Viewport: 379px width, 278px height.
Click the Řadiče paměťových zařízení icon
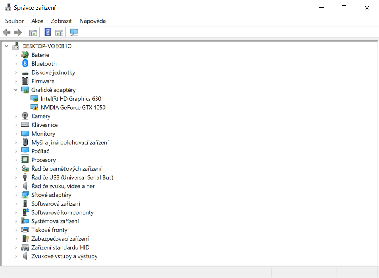pos(25,168)
